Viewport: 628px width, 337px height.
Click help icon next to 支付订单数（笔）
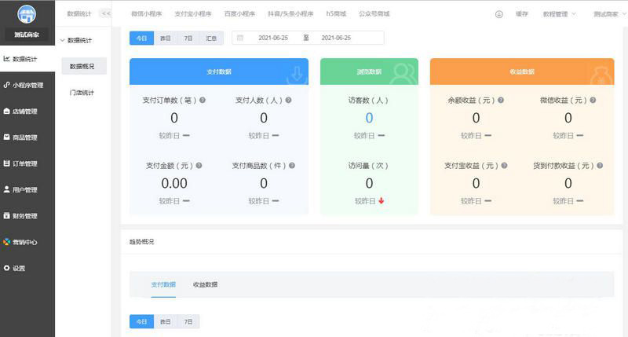coord(203,101)
